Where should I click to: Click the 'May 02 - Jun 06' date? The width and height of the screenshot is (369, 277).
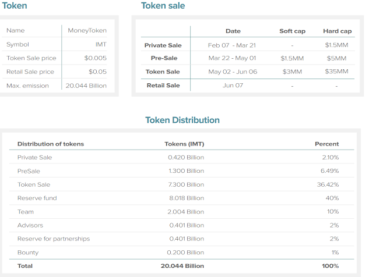pyautogui.click(x=233, y=72)
